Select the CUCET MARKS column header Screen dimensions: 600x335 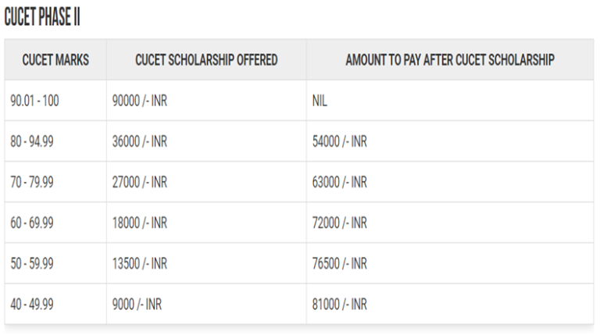pyautogui.click(x=55, y=60)
